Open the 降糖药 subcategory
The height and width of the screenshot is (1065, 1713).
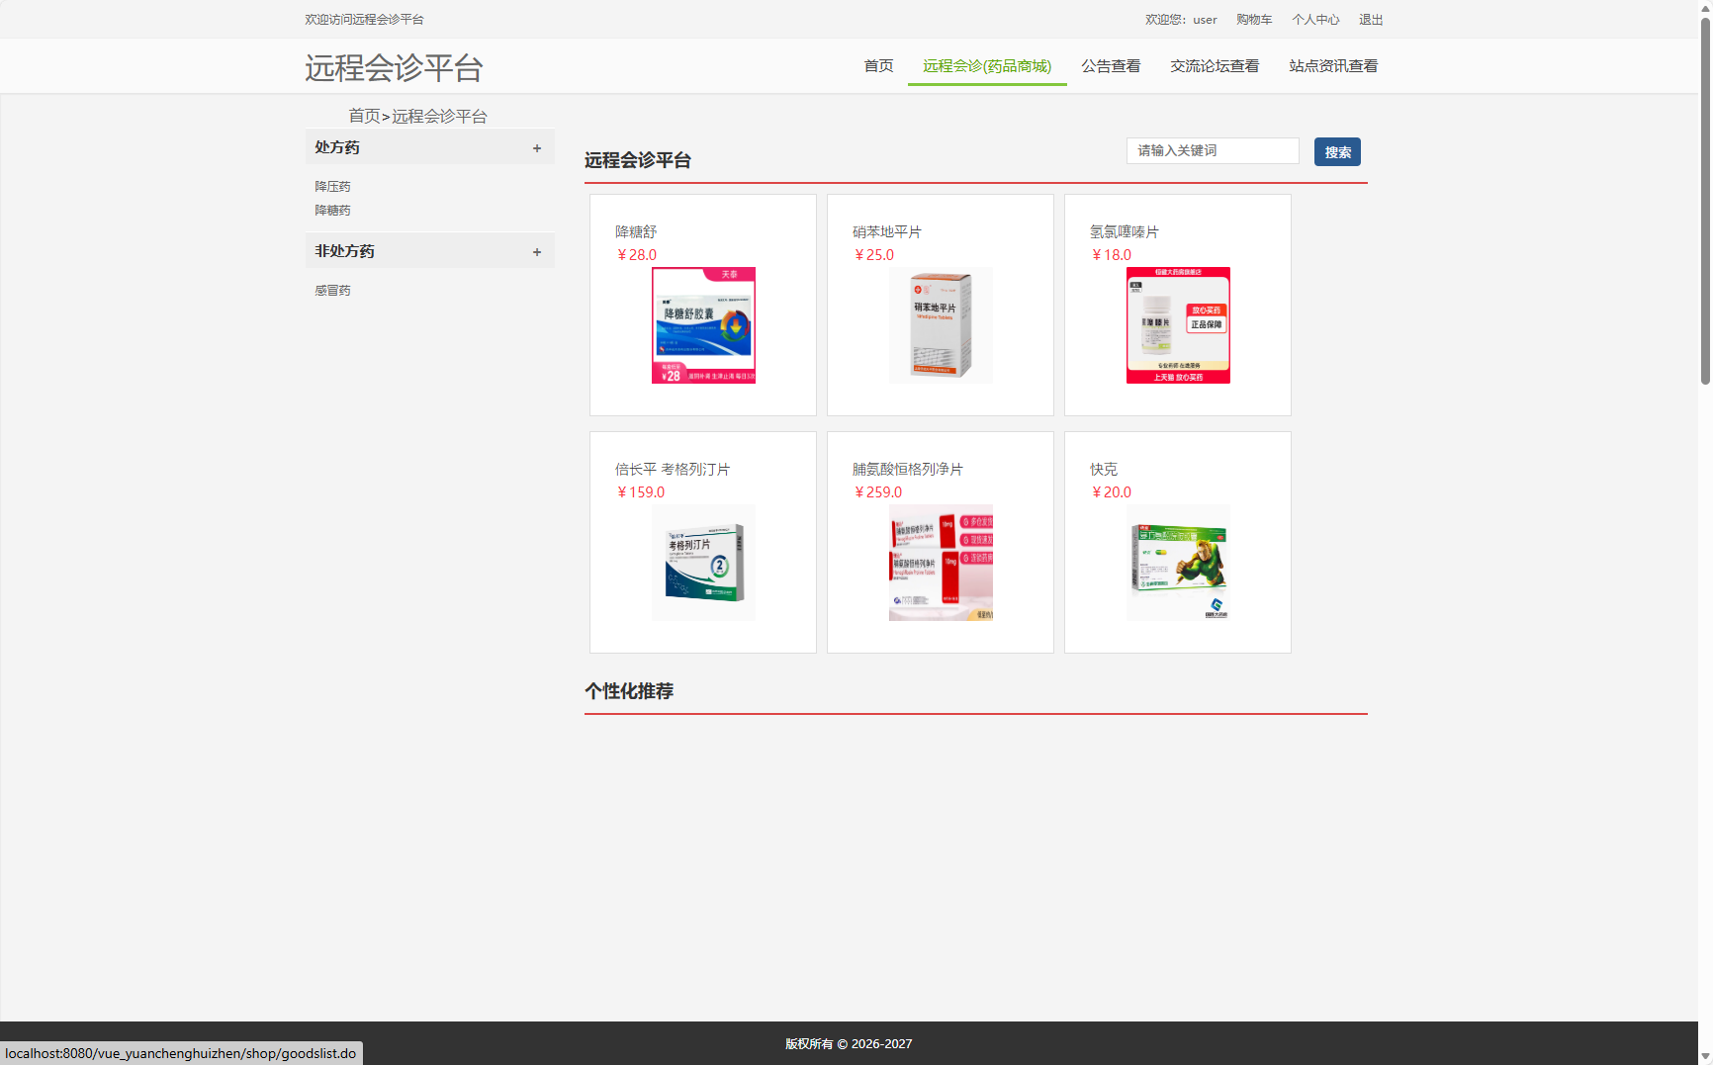tap(332, 210)
